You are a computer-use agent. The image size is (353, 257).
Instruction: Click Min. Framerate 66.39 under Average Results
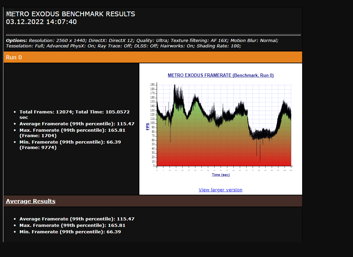click(70, 232)
